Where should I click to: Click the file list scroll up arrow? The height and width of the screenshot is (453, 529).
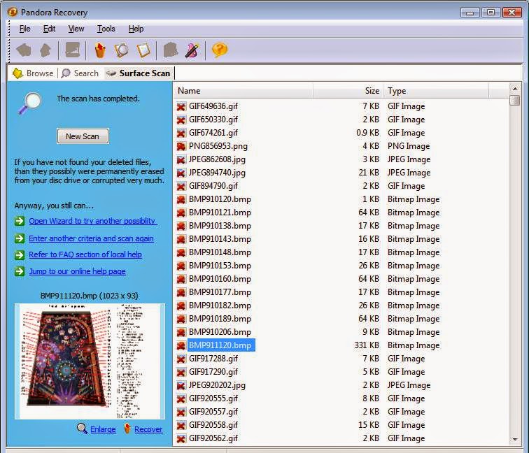pos(515,89)
